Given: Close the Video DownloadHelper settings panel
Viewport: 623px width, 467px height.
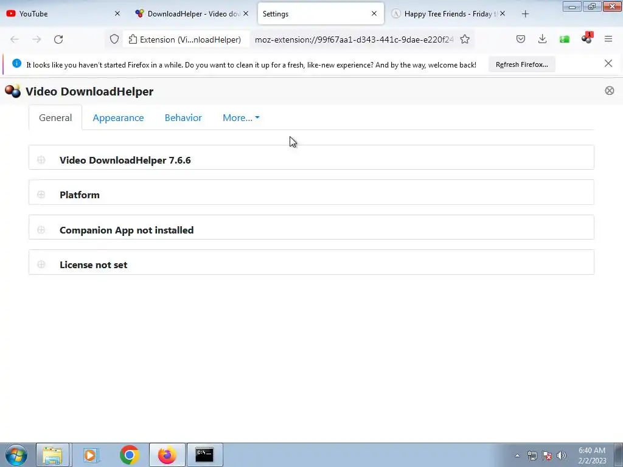Looking at the screenshot, I should coord(610,91).
